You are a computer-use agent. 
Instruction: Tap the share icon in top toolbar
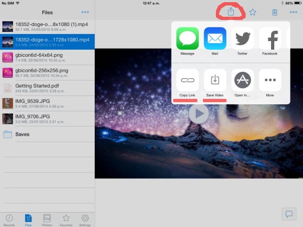point(230,12)
